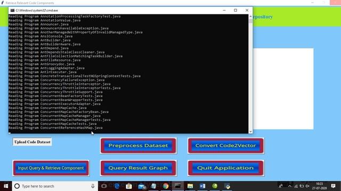Open the Query Result Graph

[139, 168]
